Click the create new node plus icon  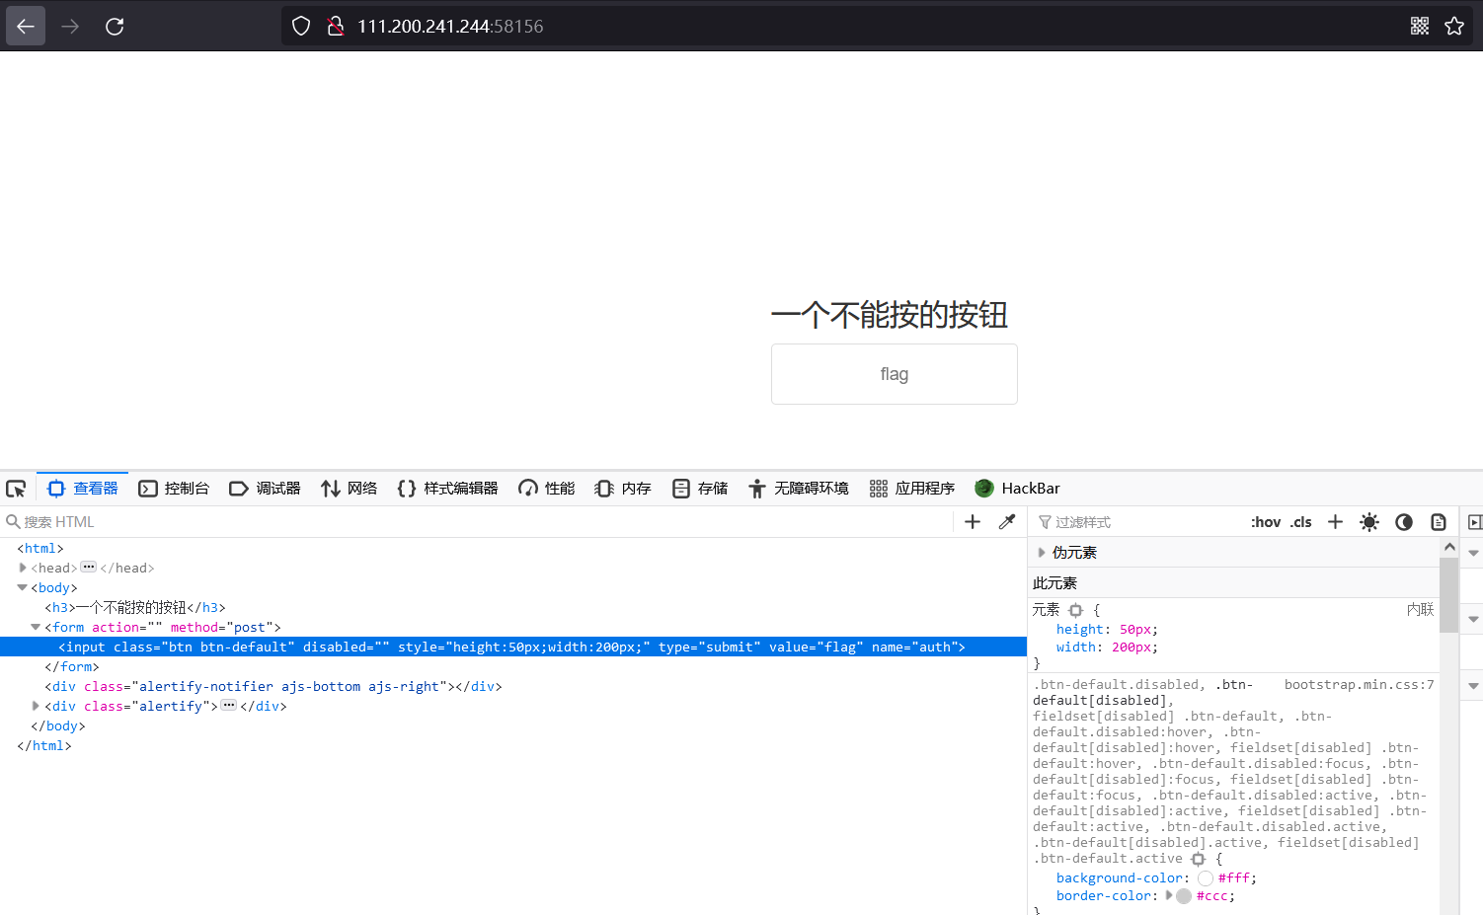pyautogui.click(x=973, y=522)
